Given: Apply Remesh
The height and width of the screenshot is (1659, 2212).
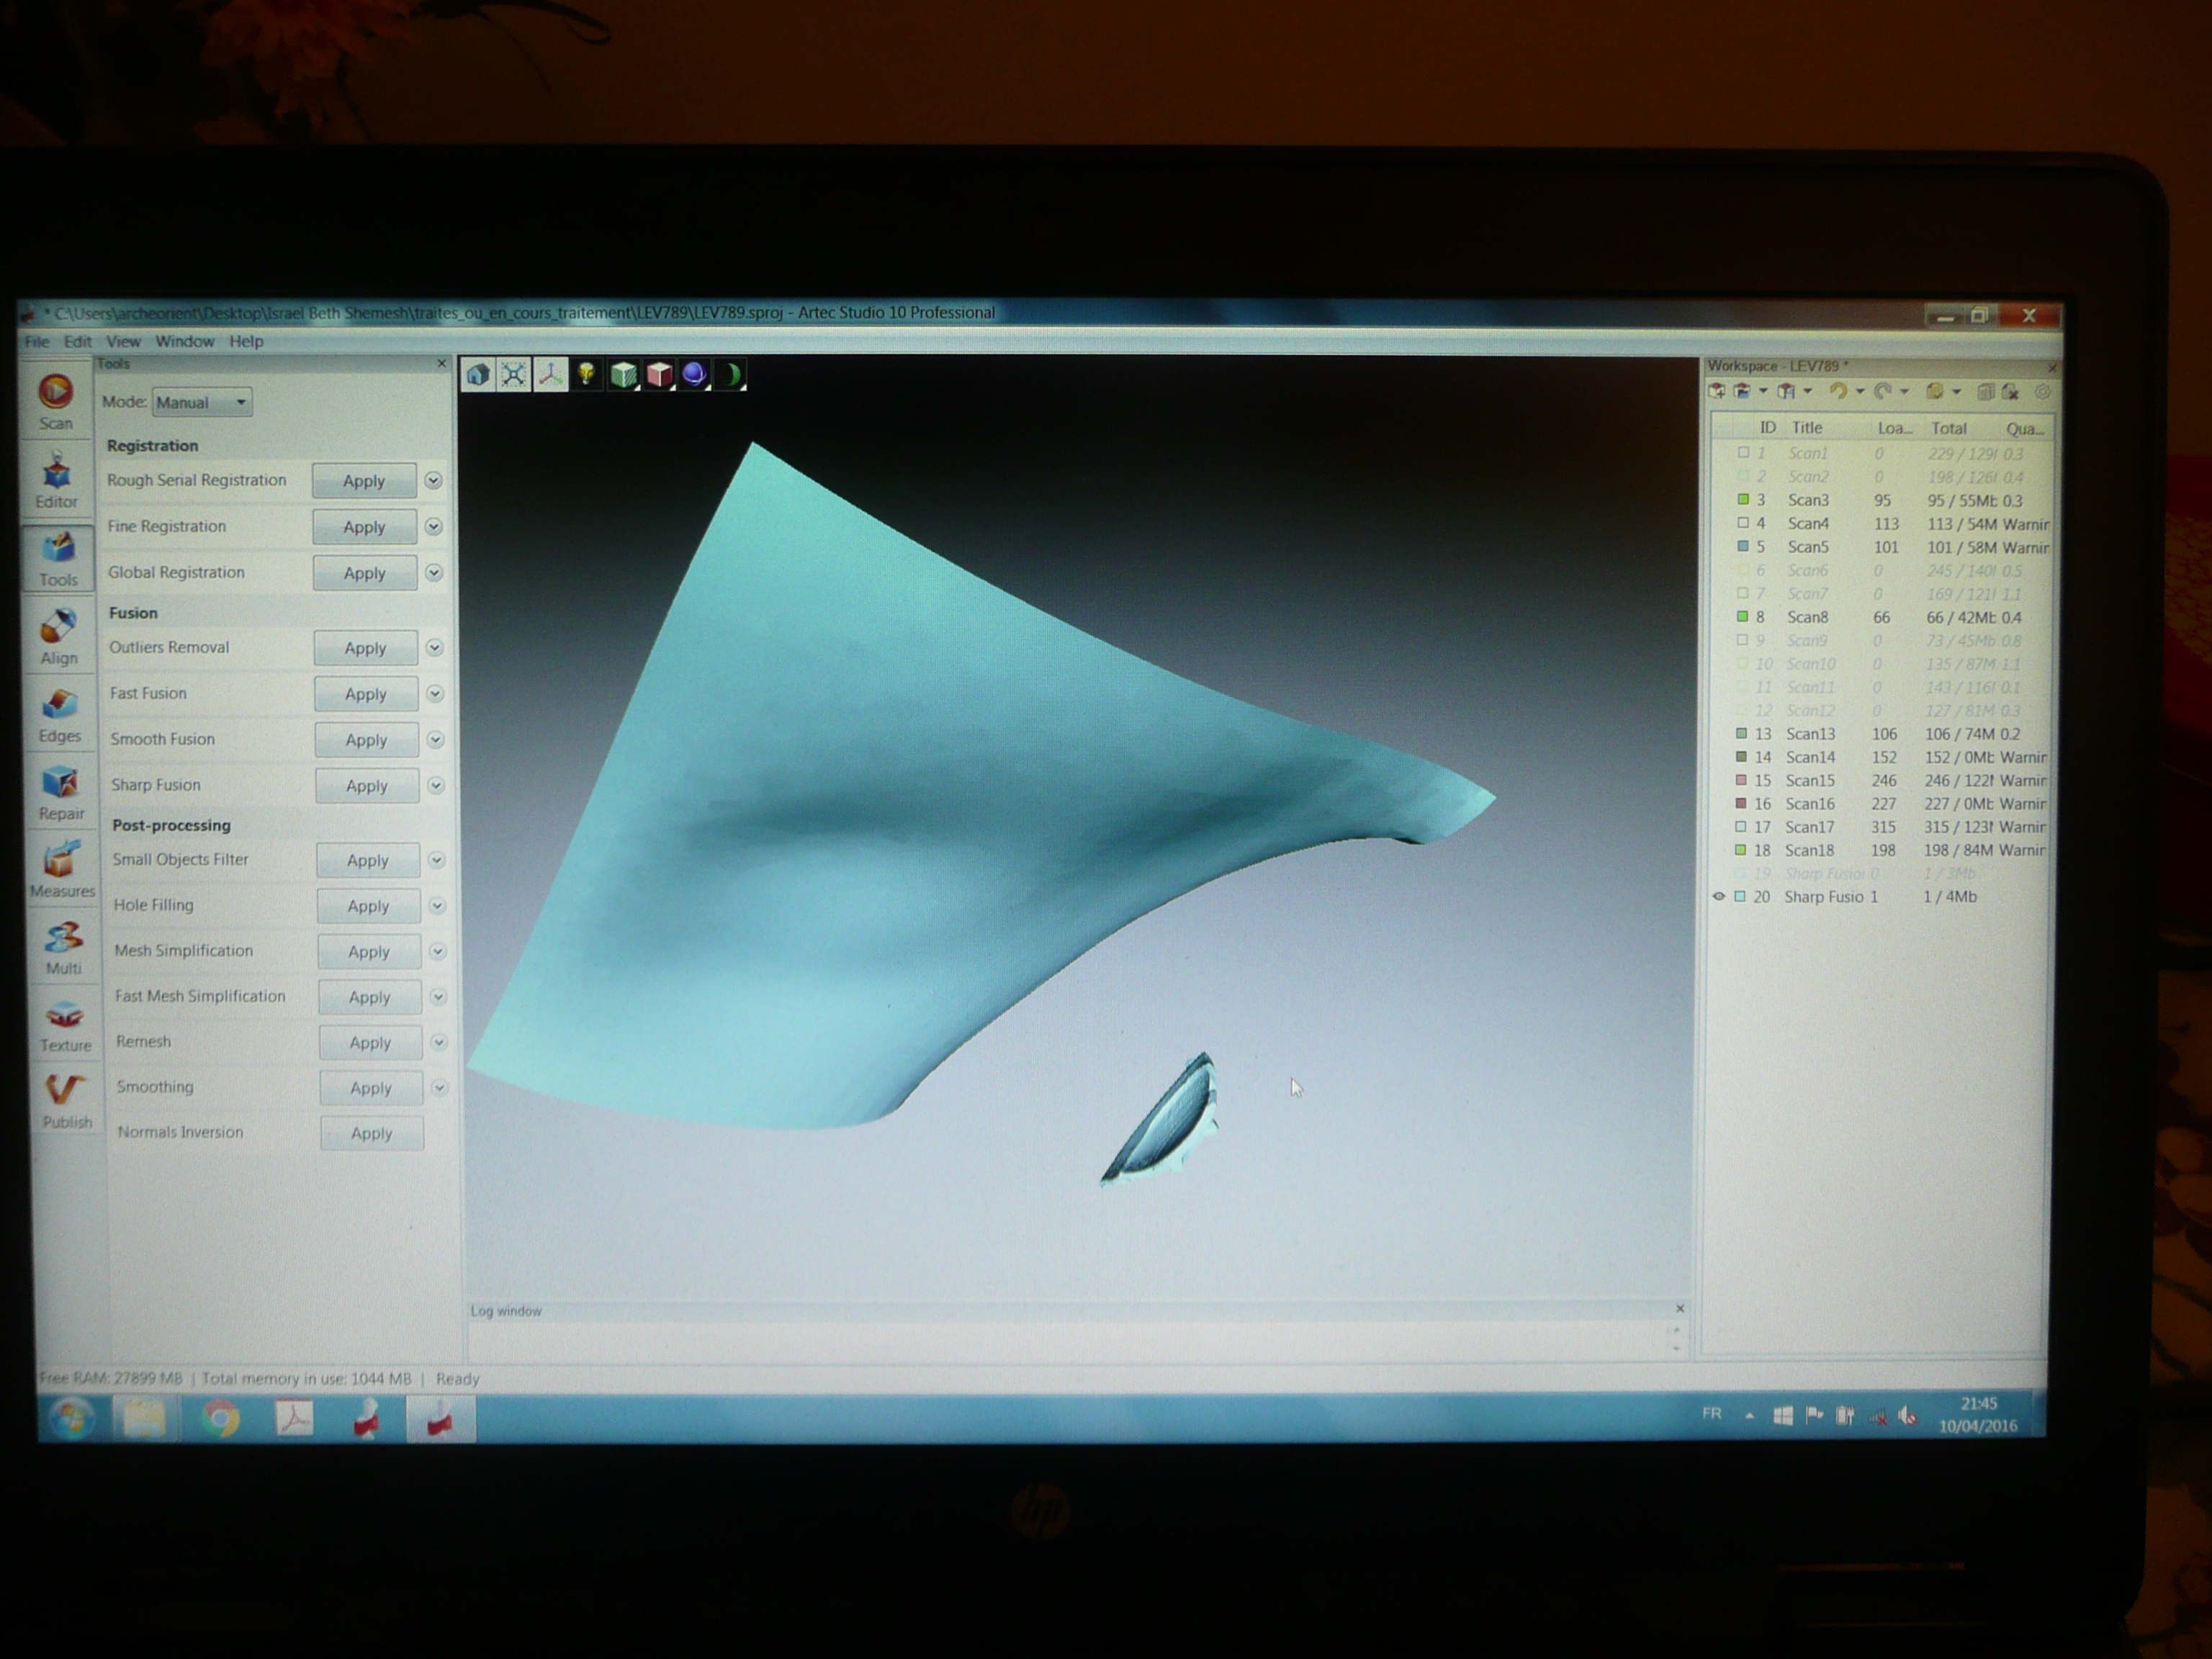Looking at the screenshot, I should point(370,1042).
